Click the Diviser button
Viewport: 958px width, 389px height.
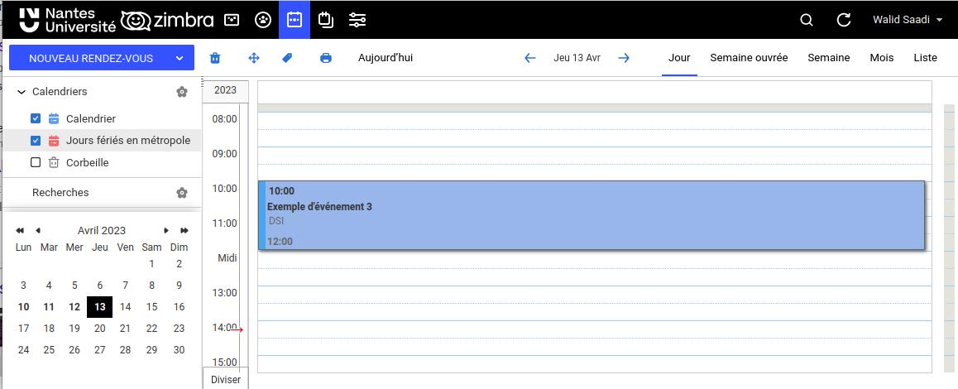click(x=225, y=379)
